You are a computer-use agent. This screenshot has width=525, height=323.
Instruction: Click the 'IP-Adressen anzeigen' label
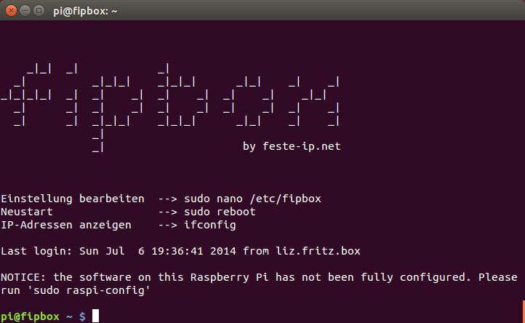[x=66, y=225]
